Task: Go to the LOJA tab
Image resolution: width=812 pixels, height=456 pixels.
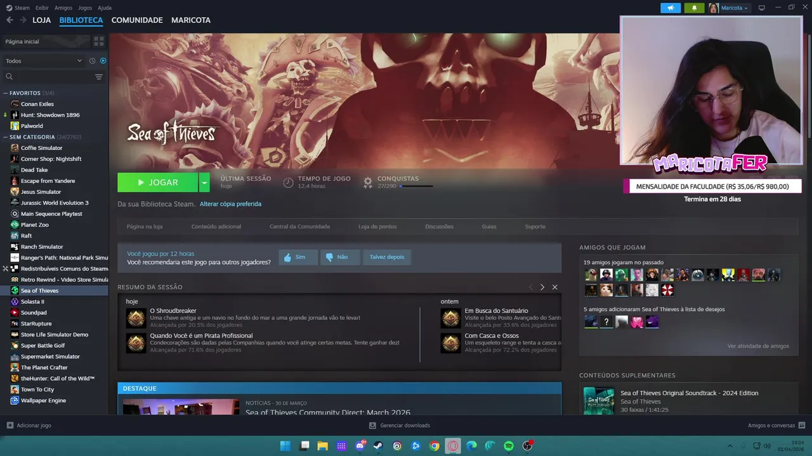Action: coord(41,20)
